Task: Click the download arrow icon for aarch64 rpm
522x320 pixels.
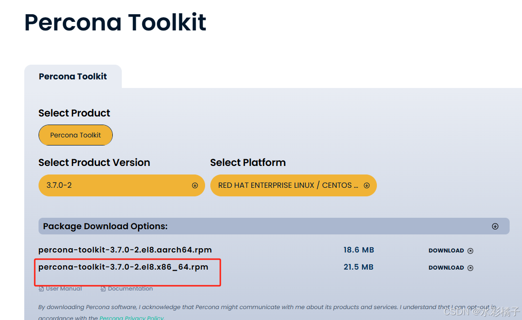Action: [470, 251]
